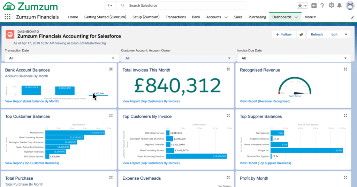The height and width of the screenshot is (187, 357).
Task: Click the Money Maker balance bar
Action: 75,132
